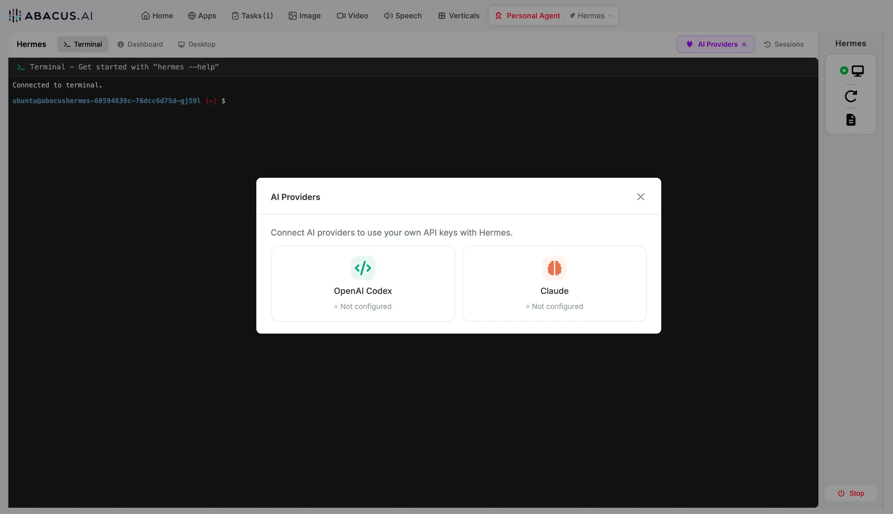Screen dimensions: 893x514
Task: Click the "Connected to terminal." text
Action: (57, 85)
